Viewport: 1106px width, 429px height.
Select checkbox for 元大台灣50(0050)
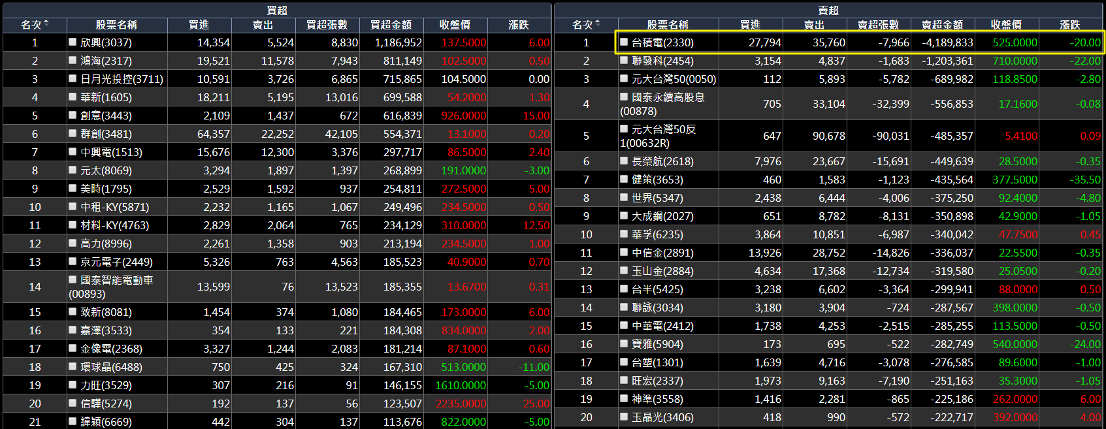624,78
